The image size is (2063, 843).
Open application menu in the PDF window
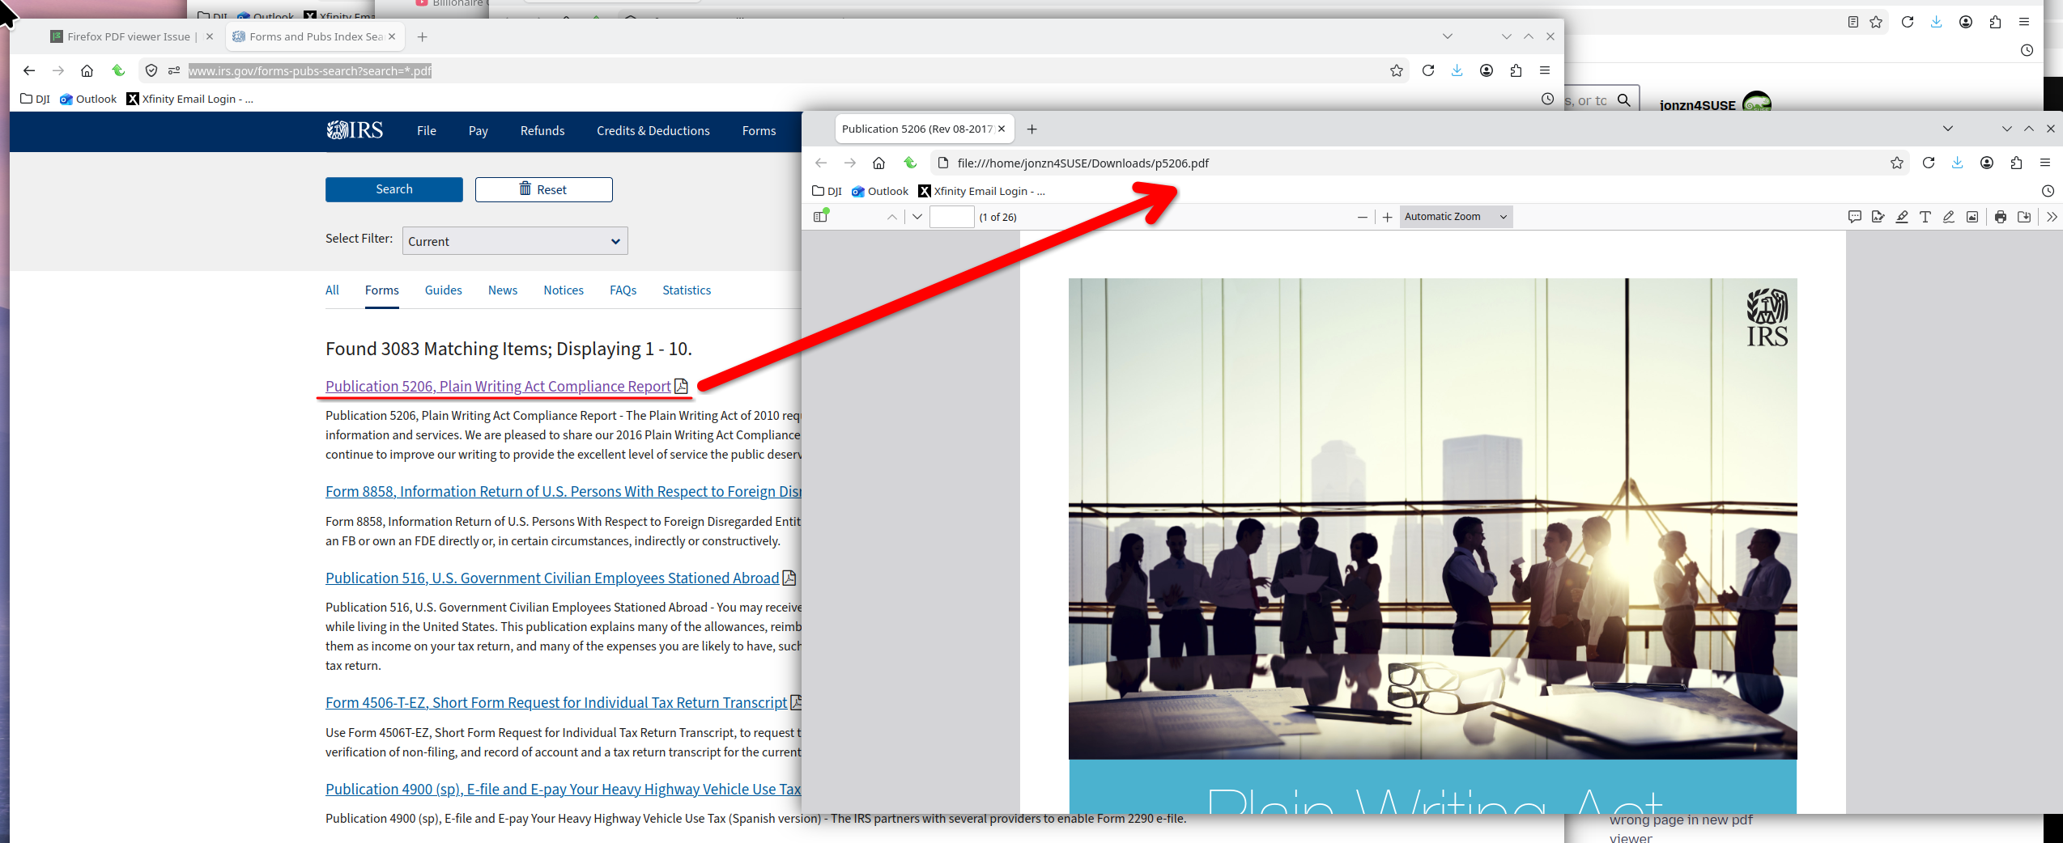(x=2045, y=163)
